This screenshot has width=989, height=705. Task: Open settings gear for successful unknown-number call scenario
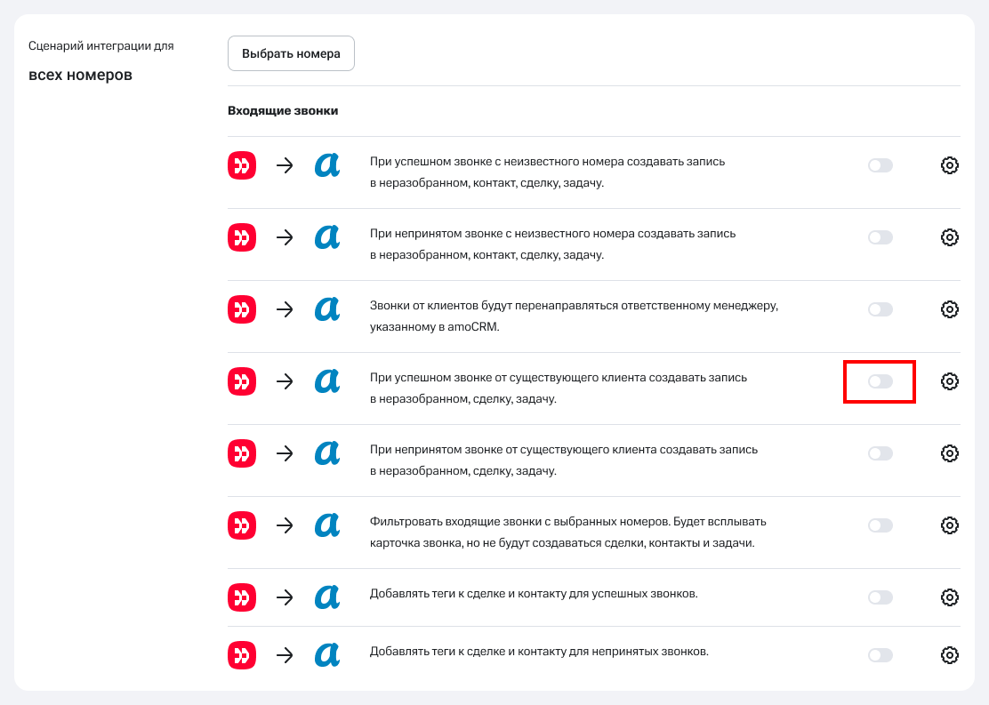click(x=949, y=165)
